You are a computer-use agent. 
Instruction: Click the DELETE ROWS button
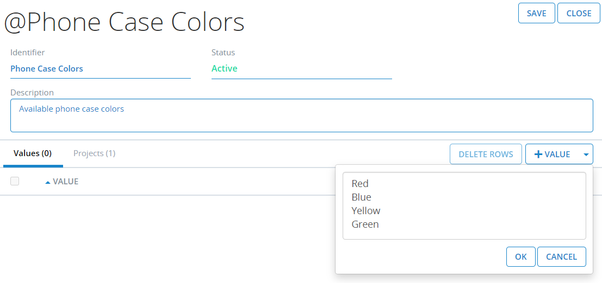[486, 155]
